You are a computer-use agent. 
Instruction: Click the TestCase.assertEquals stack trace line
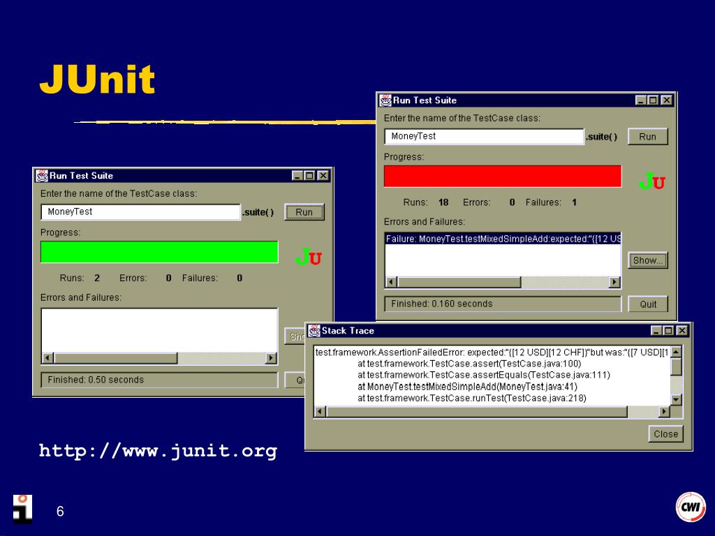(484, 375)
